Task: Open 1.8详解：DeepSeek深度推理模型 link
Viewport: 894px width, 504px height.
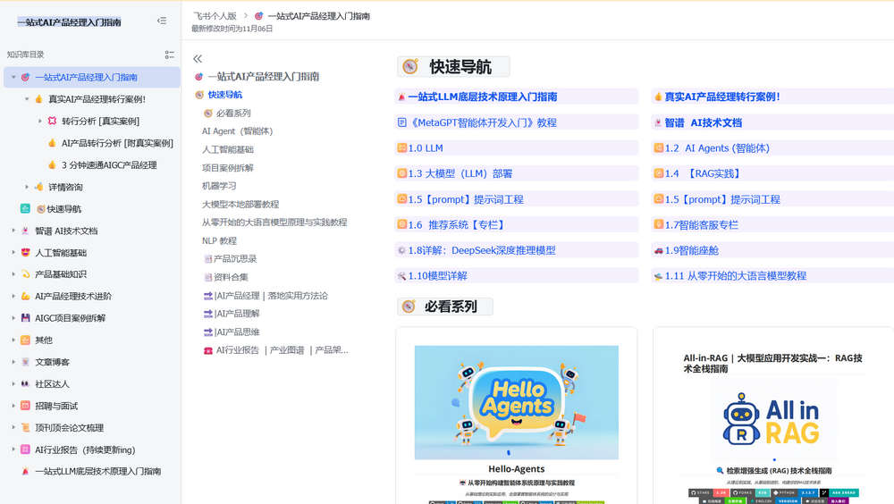Action: pyautogui.click(x=482, y=250)
